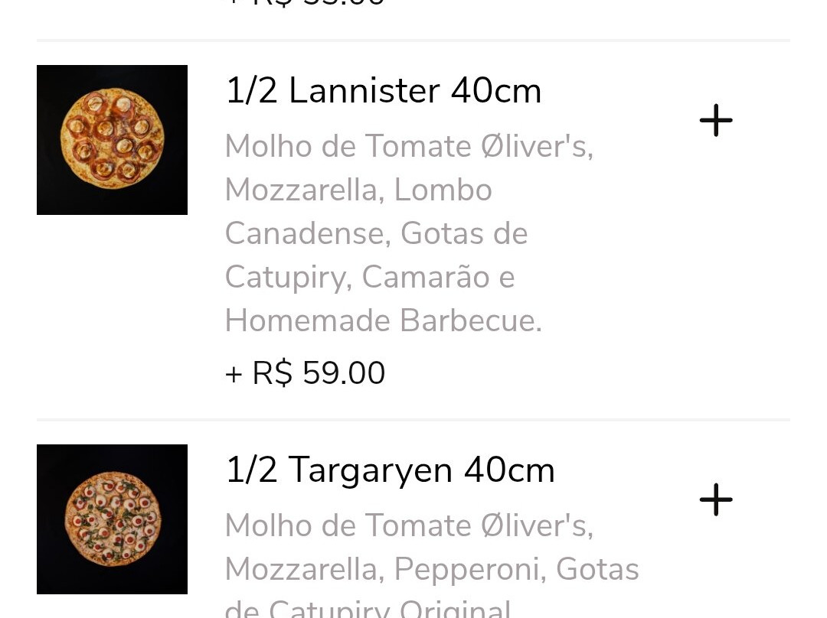Add 1/2 Lannister 40cm using plus icon
Image resolution: width=827 pixels, height=618 pixels.
point(716,121)
